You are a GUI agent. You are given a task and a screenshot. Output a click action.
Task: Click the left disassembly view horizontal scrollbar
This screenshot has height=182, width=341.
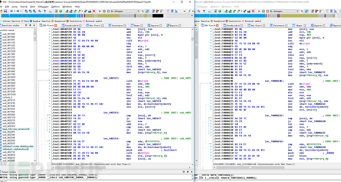(x=122, y=168)
